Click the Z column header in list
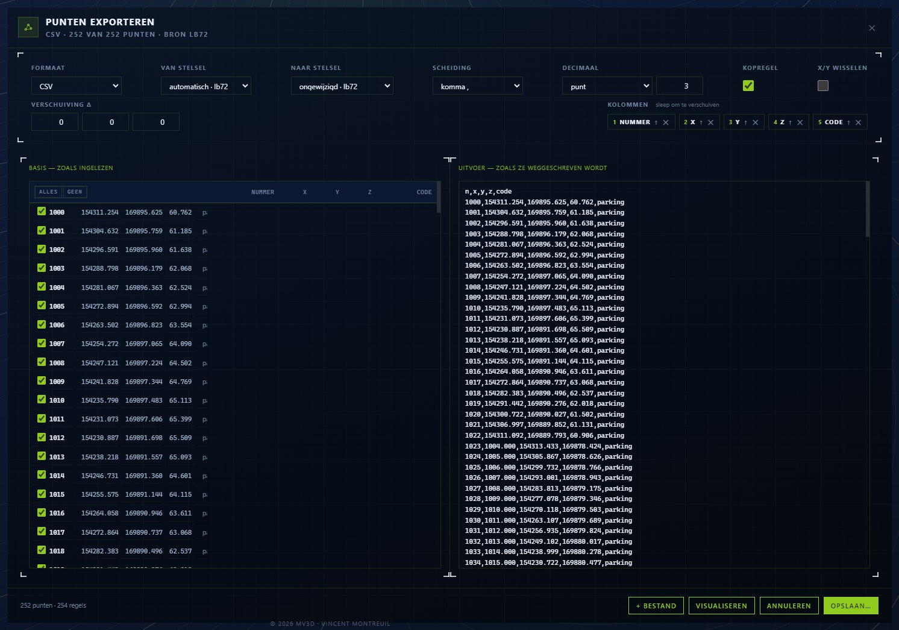This screenshot has height=630, width=899. [x=370, y=192]
